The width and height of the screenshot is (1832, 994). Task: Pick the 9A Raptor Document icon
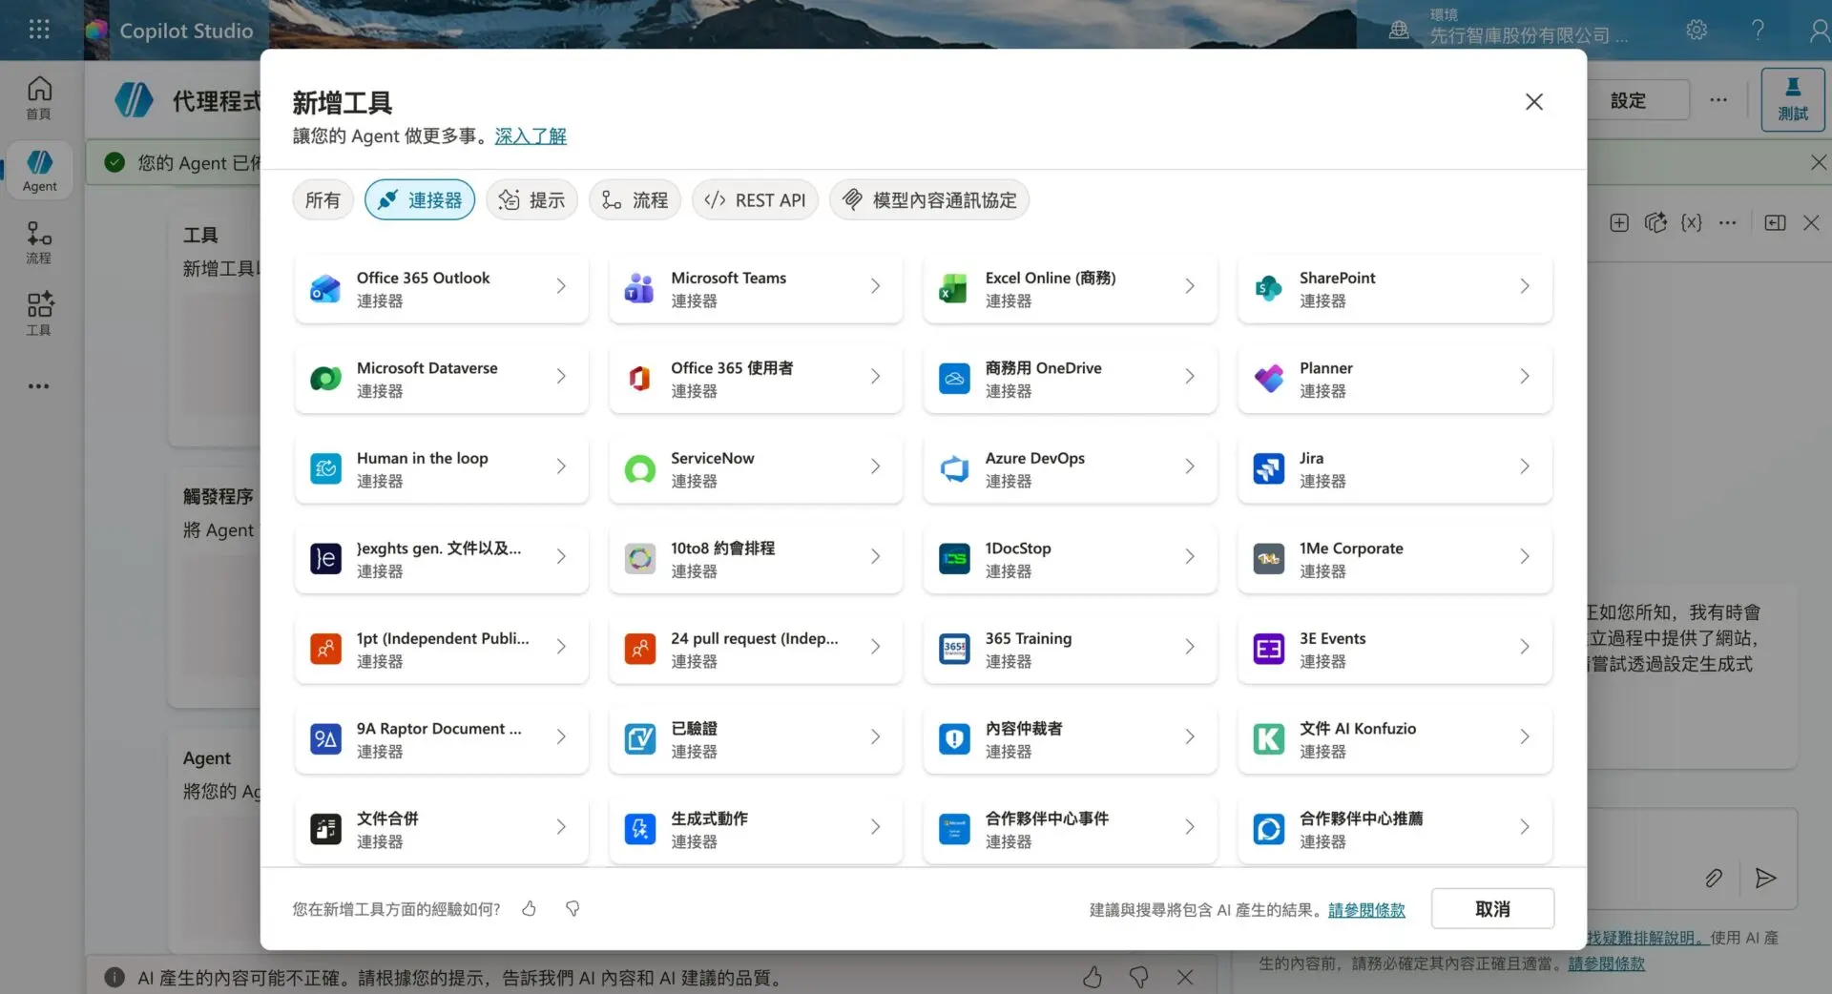[325, 738]
